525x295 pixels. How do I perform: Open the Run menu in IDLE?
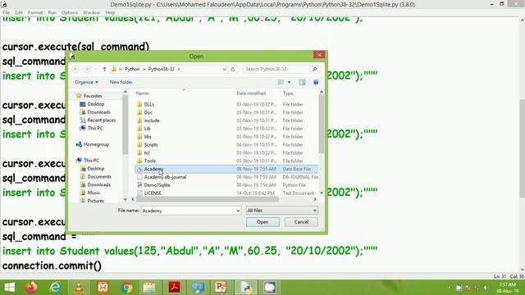pyautogui.click(x=52, y=12)
